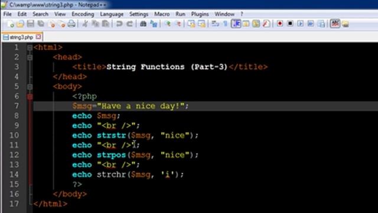Open Find with binoculars icon
This screenshot has height=213, width=378.
pos(143,24)
